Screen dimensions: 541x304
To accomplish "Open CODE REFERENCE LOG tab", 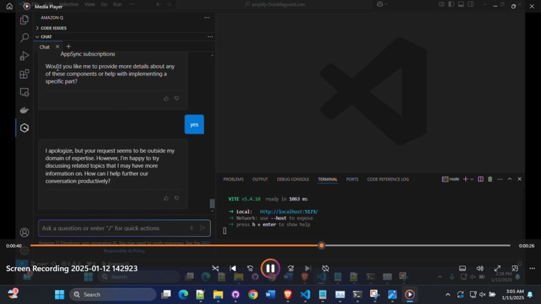I will pos(388,179).
